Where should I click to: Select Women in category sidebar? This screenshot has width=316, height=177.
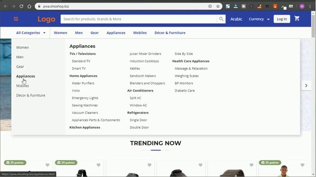pyautogui.click(x=23, y=48)
